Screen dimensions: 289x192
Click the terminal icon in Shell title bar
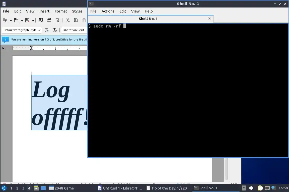click(91, 3)
